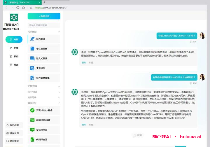Click the second user question bubble
The height and width of the screenshot is (147, 210).
[x=174, y=77]
